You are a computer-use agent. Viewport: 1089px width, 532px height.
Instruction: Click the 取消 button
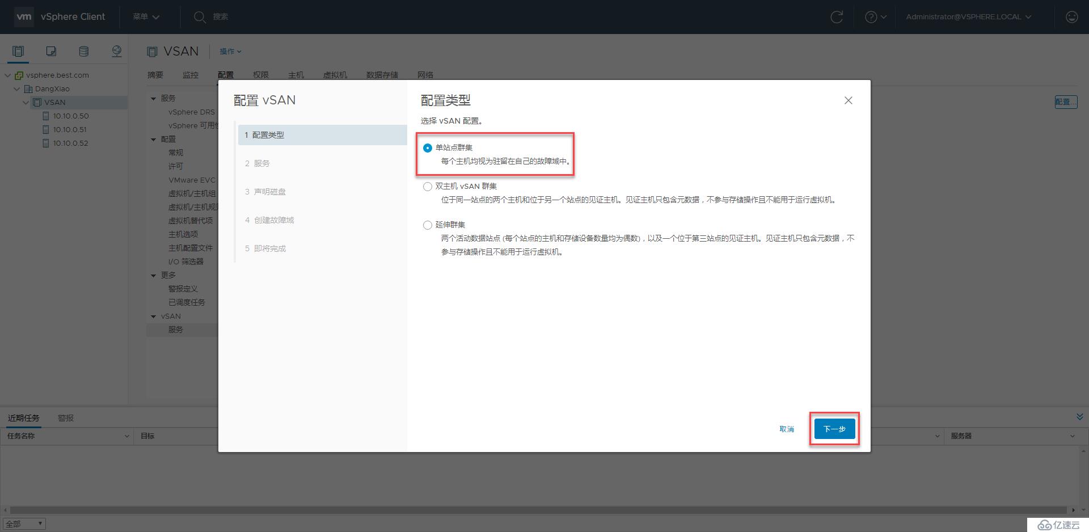[787, 429]
